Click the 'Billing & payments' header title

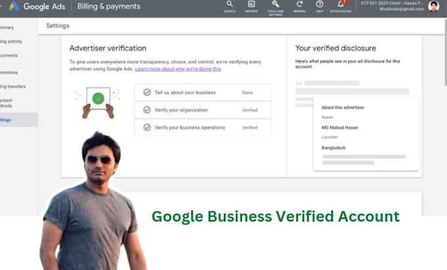(x=108, y=7)
